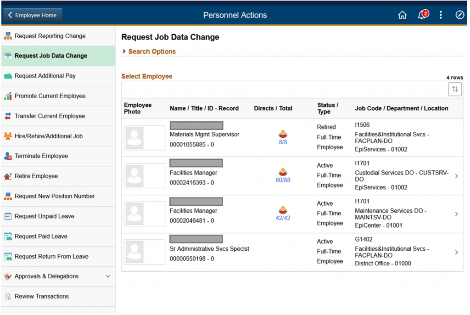Click the Request Unpaid Leave calendar icon
The image size is (470, 315).
point(8,216)
